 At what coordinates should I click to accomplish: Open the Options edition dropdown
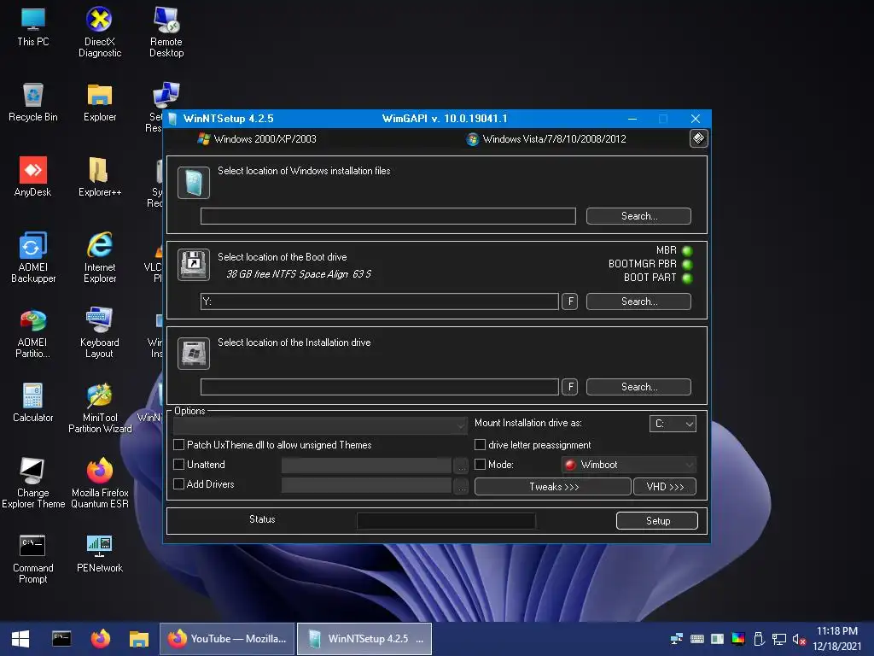tap(321, 425)
